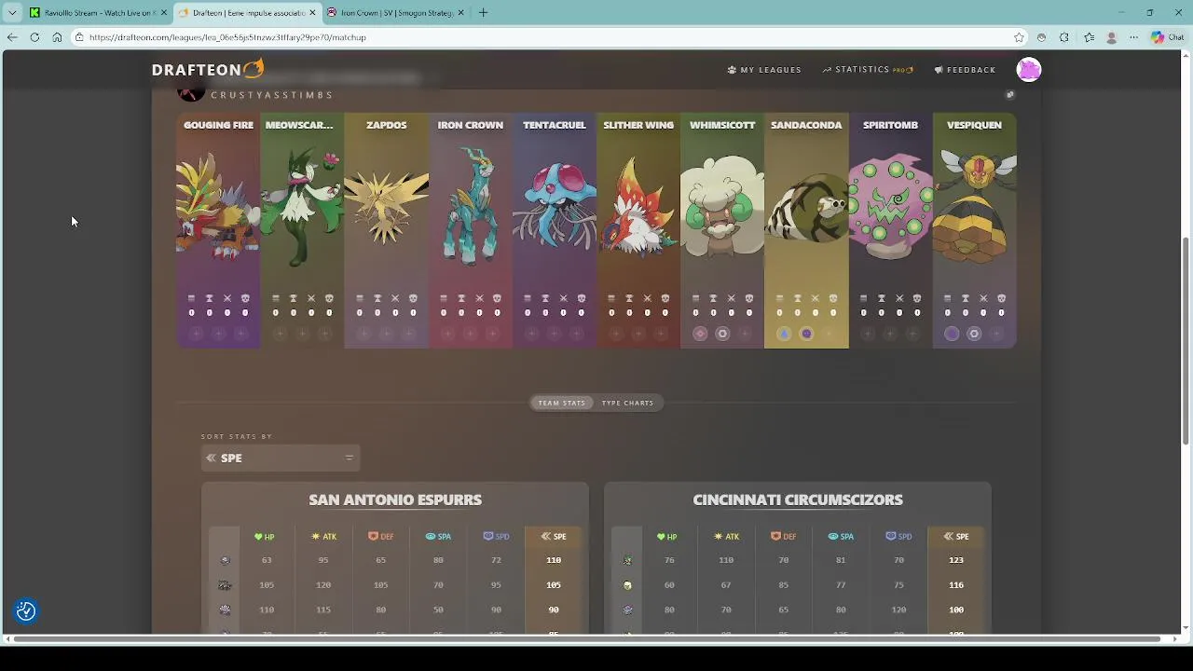This screenshot has width=1193, height=671.
Task: Click Whimsicott's pink tera type icon
Action: point(700,334)
